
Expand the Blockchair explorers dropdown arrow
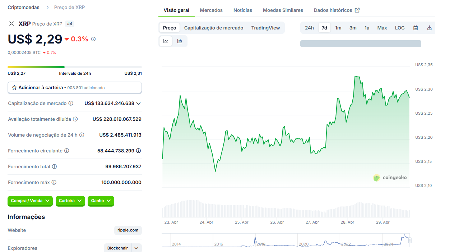[136, 248]
